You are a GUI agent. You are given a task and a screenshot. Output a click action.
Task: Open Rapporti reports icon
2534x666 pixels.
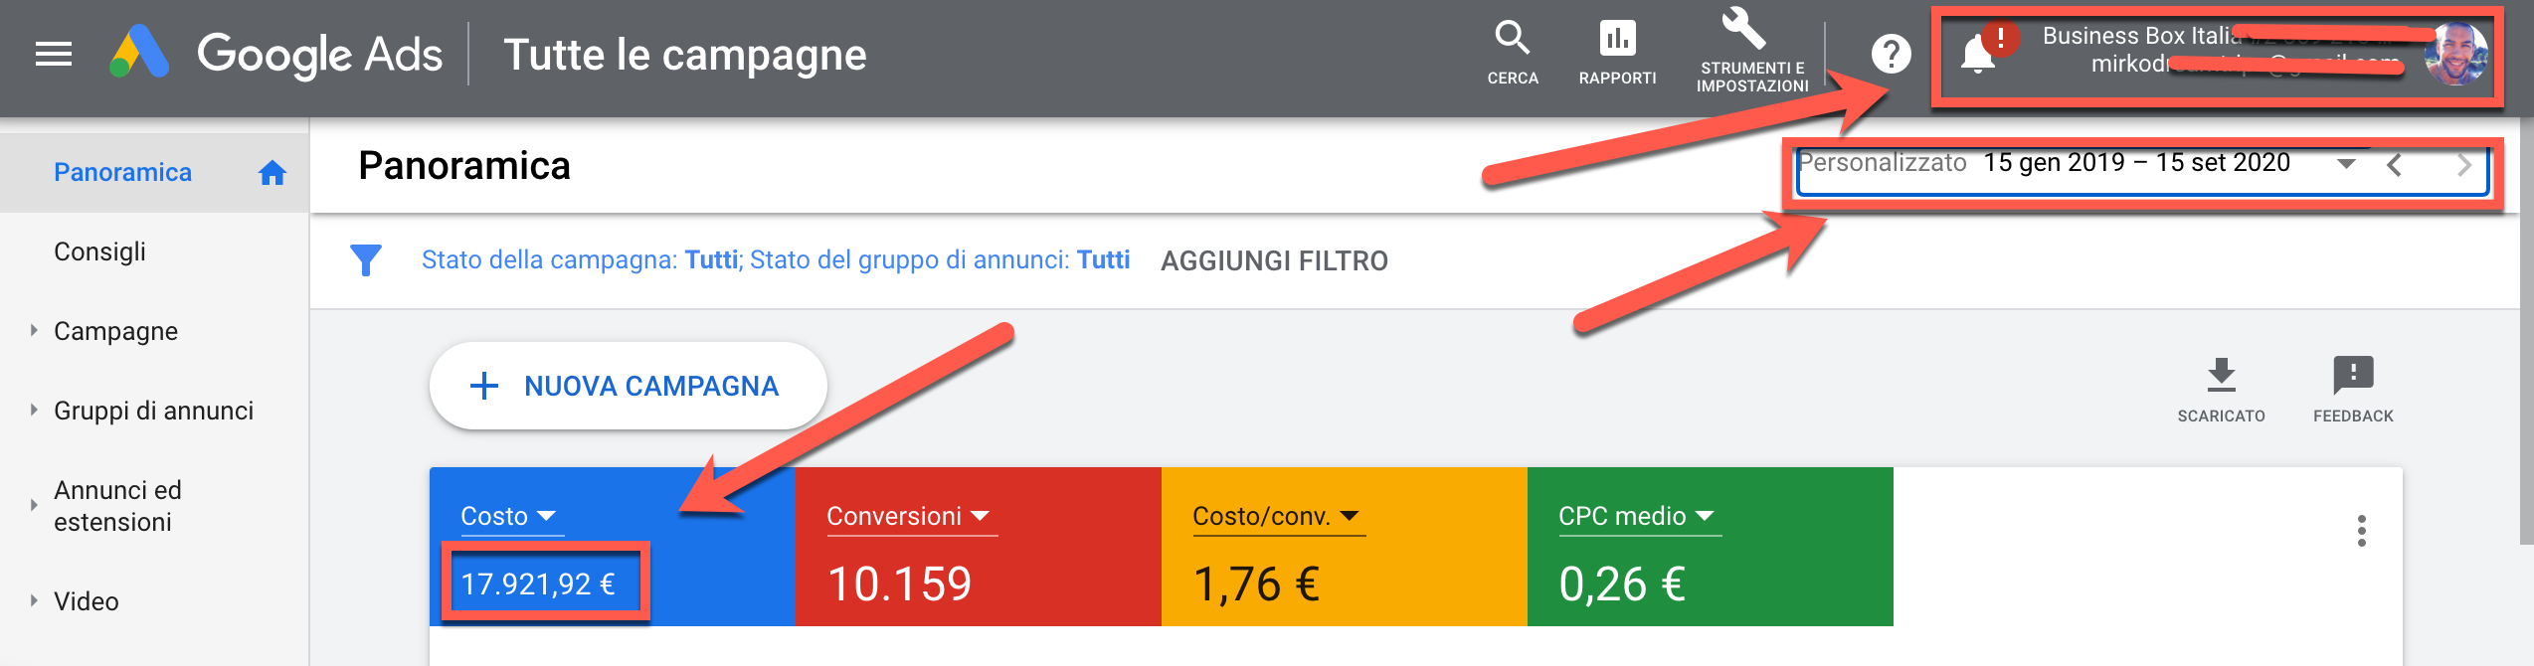point(1617,40)
